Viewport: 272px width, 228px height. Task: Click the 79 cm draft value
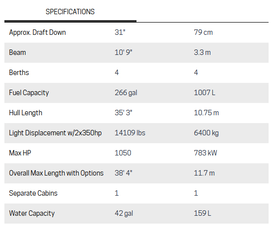(x=203, y=32)
